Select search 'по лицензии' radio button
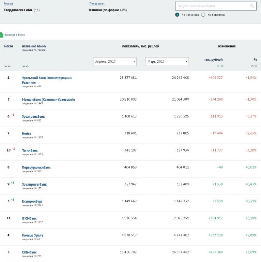The height and width of the screenshot is (262, 261). pos(203,15)
